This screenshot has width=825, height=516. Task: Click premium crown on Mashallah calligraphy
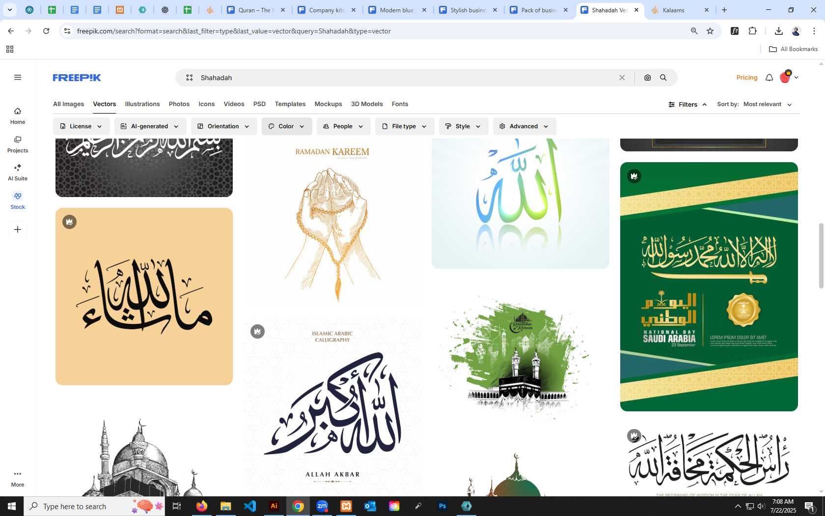[x=69, y=222]
